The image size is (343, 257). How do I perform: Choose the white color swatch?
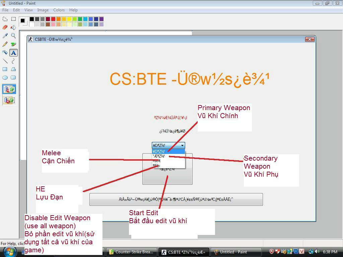pyautogui.click(x=32, y=24)
